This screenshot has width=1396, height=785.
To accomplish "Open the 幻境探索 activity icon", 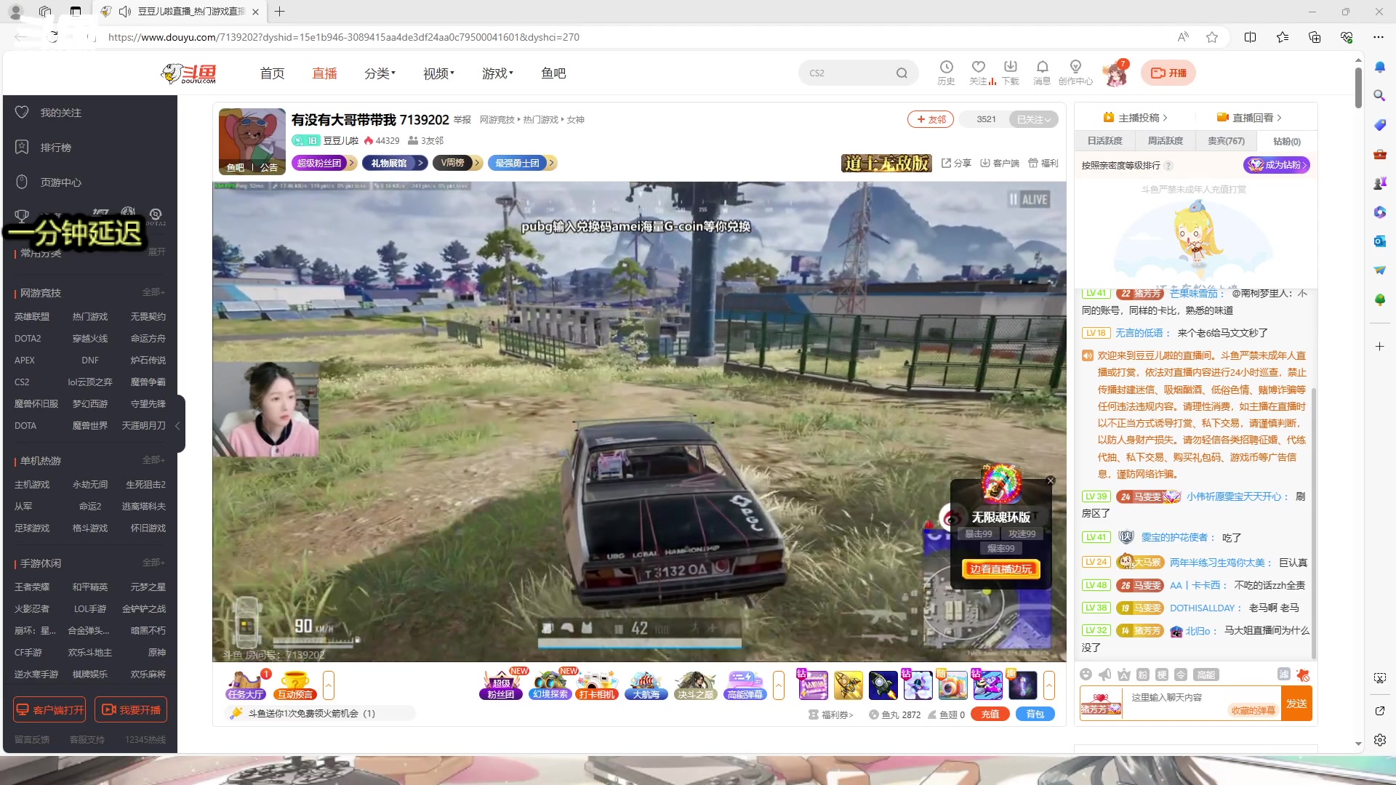I will [x=550, y=685].
